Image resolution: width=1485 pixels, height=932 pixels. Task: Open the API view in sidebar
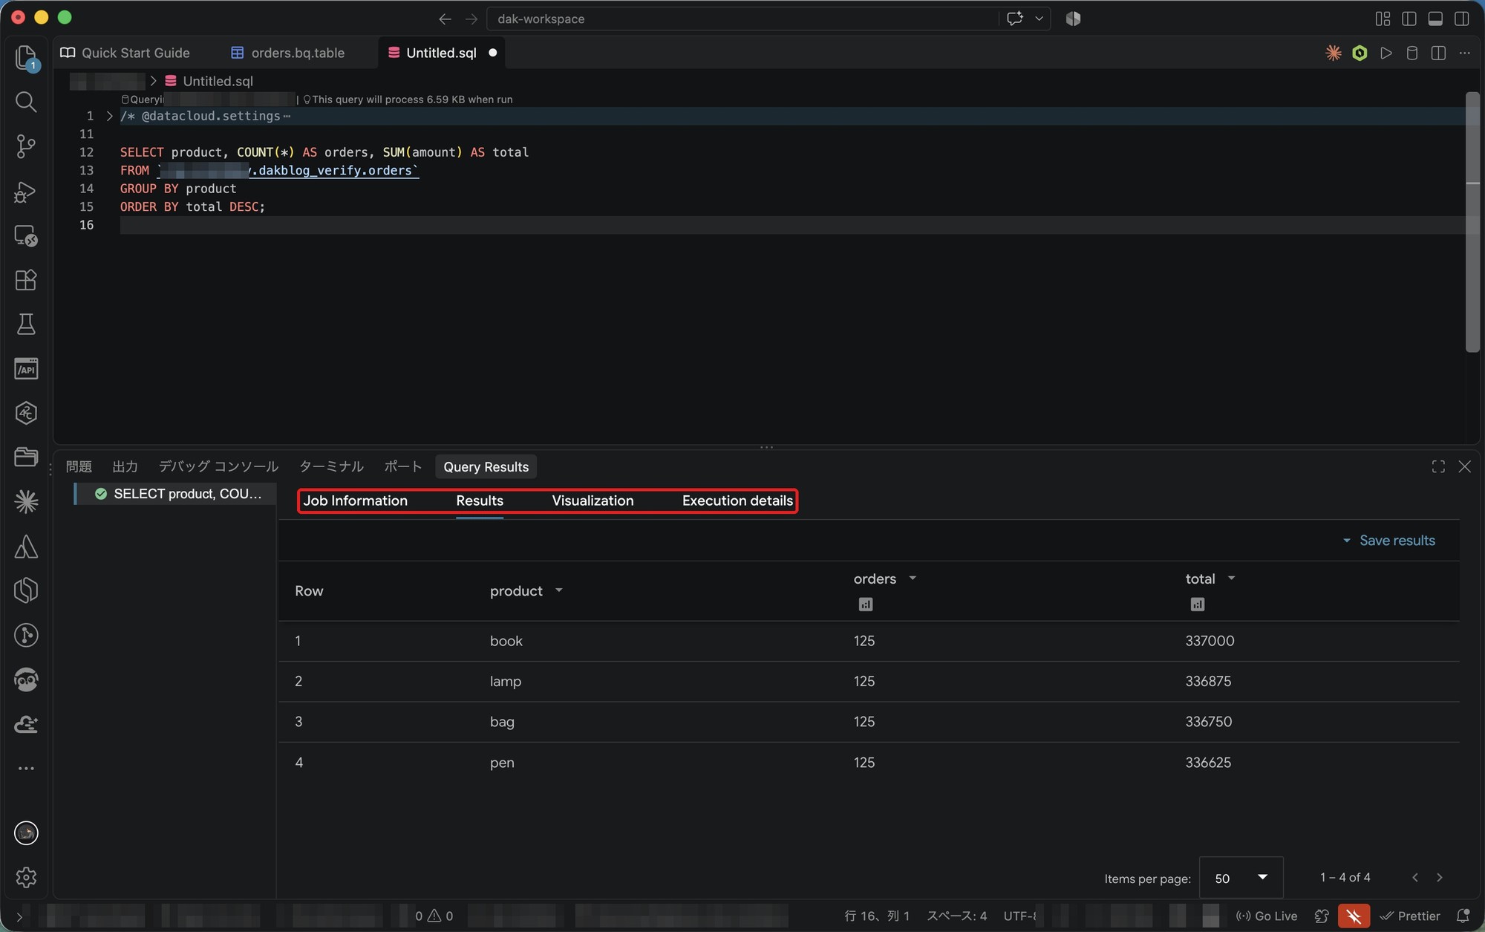(x=26, y=369)
